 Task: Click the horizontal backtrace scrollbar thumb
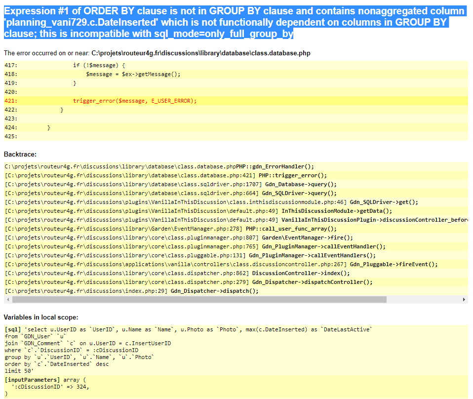pyautogui.click(x=199, y=300)
